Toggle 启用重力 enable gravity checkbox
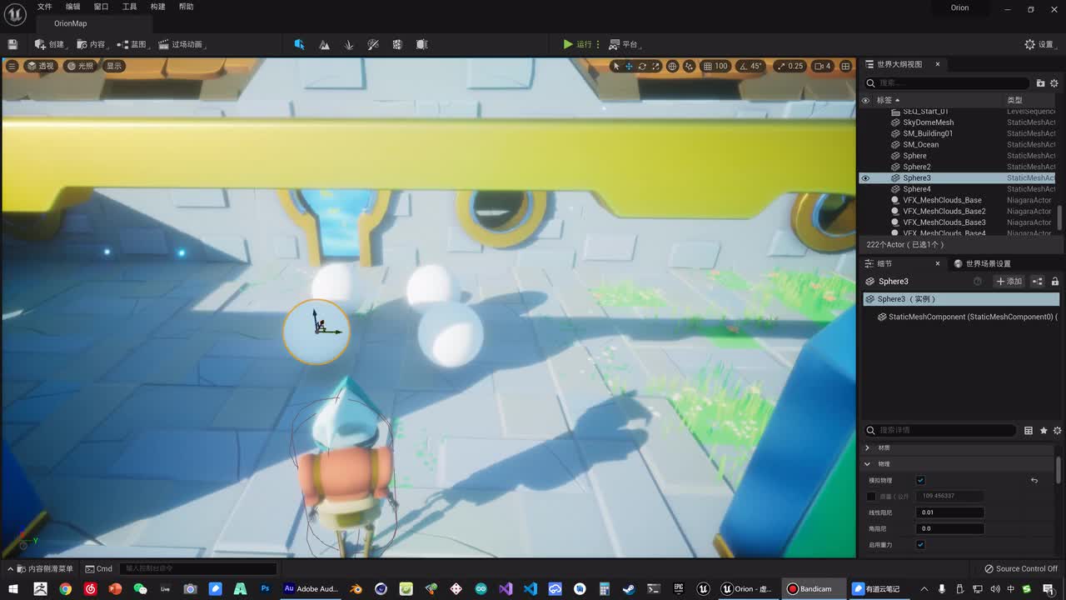 point(920,544)
